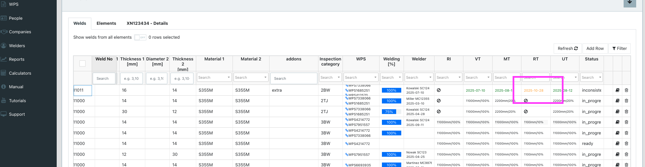Image resolution: width=645 pixels, height=167 pixels.
Task: Click the Add Row button
Action: [595, 49]
